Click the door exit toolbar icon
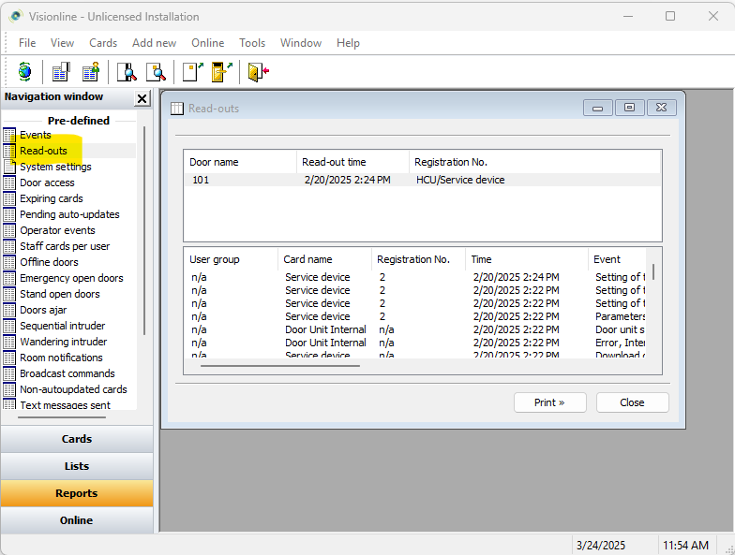 coord(259,72)
